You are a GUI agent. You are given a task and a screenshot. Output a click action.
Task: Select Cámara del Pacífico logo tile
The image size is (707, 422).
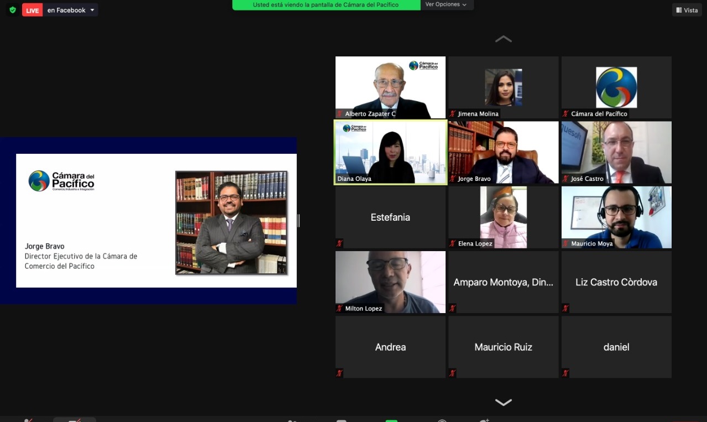pyautogui.click(x=616, y=87)
